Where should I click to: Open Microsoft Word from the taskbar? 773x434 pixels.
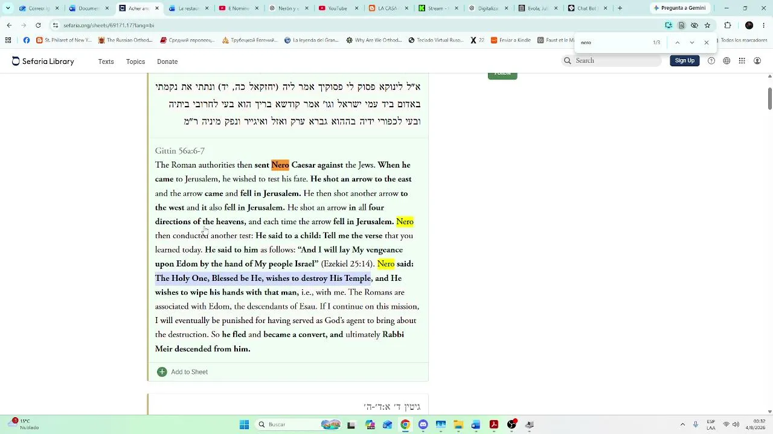(x=476, y=424)
